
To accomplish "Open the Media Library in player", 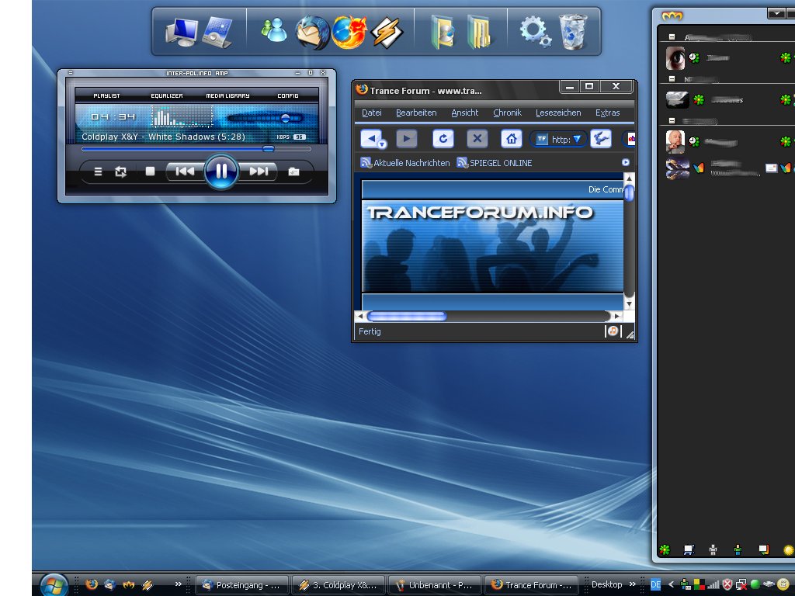I will (227, 95).
